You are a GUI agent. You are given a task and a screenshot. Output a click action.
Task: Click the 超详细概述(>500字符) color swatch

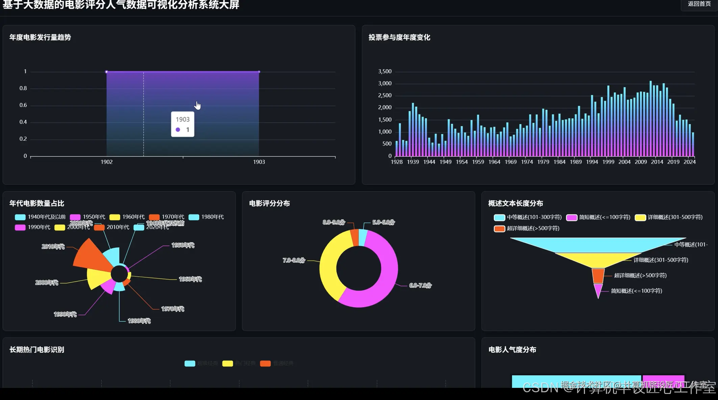point(499,228)
